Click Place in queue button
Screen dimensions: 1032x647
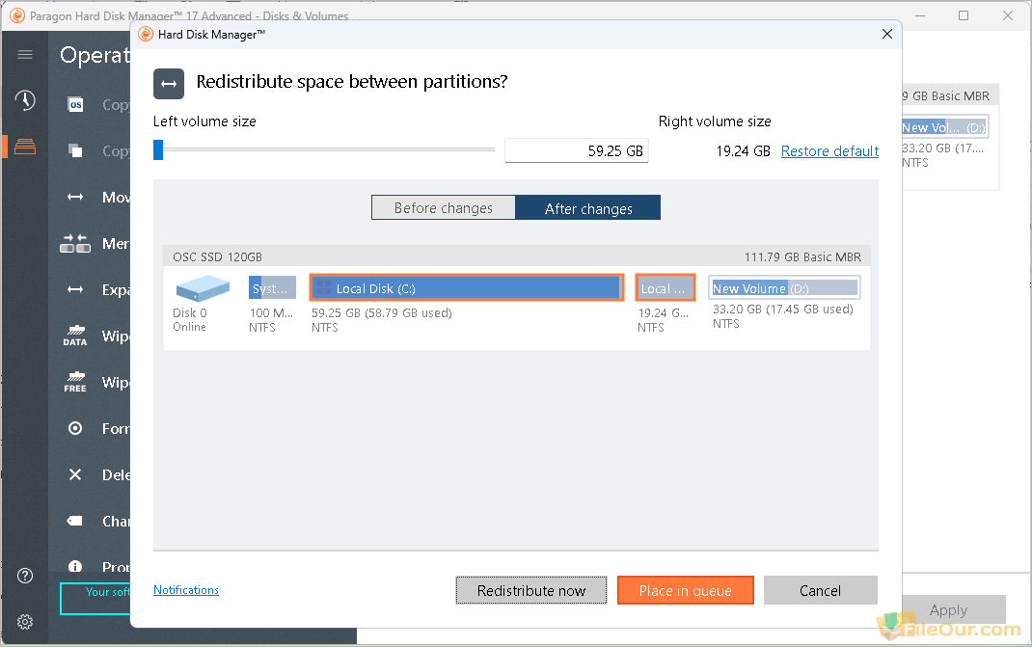[x=685, y=590]
